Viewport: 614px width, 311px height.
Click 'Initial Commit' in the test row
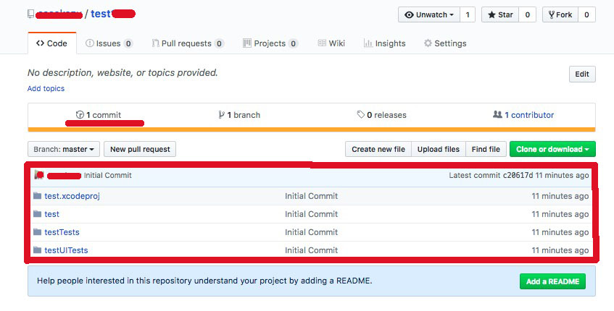tap(311, 214)
